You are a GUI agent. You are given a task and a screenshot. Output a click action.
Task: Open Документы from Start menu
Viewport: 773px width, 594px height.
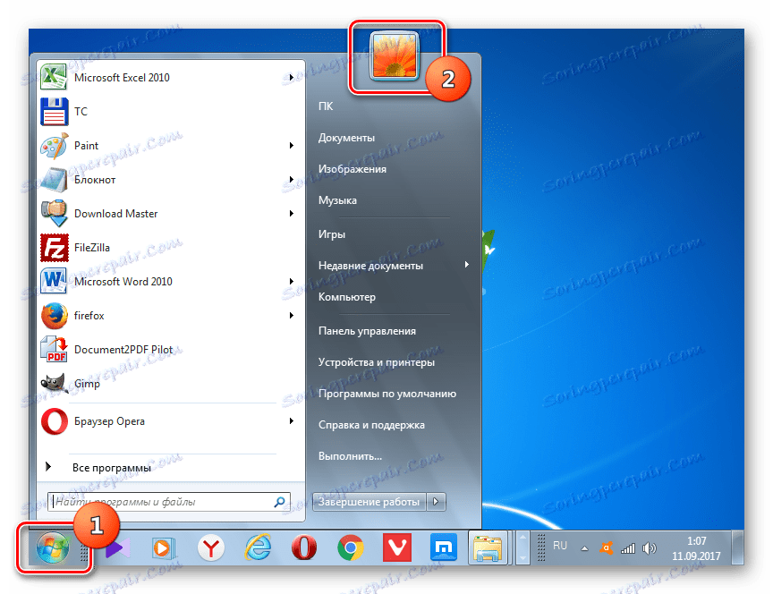346,138
